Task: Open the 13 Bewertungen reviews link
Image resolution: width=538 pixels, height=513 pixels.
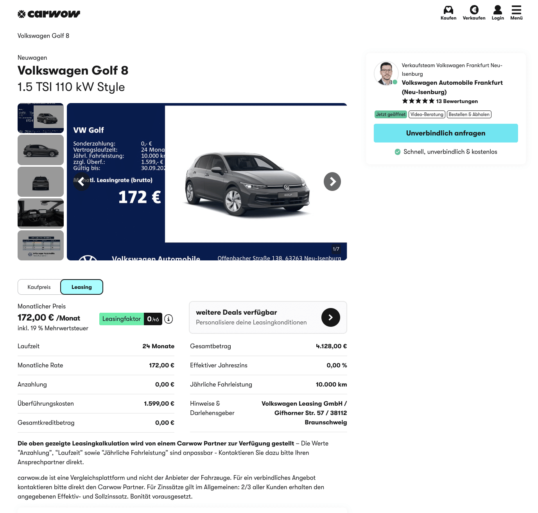Action: point(457,101)
